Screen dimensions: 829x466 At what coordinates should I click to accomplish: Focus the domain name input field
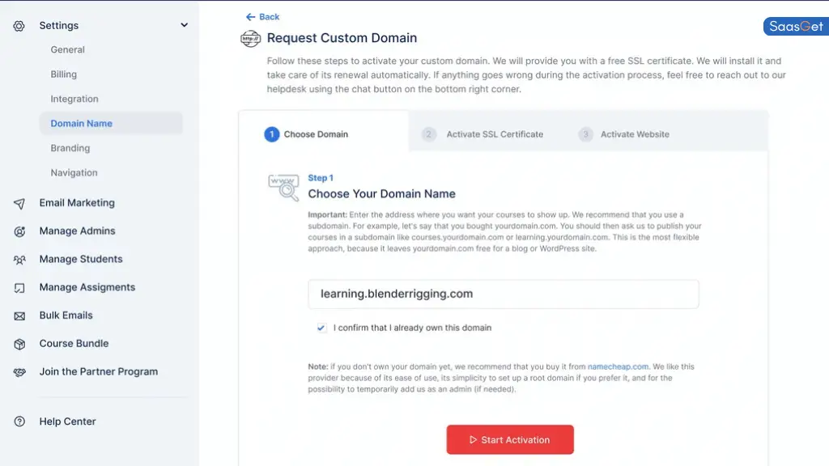point(504,294)
